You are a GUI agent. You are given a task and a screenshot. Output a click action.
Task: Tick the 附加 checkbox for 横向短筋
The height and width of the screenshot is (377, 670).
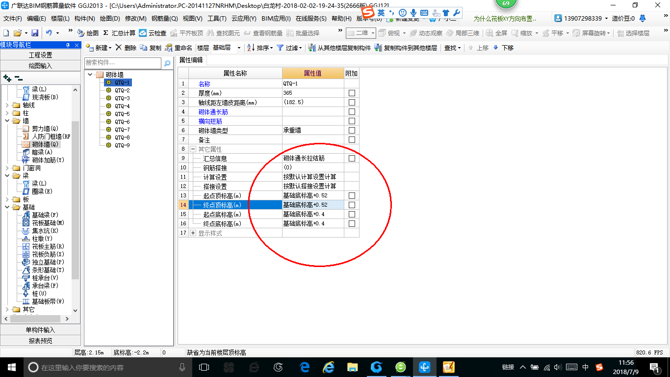pos(352,121)
